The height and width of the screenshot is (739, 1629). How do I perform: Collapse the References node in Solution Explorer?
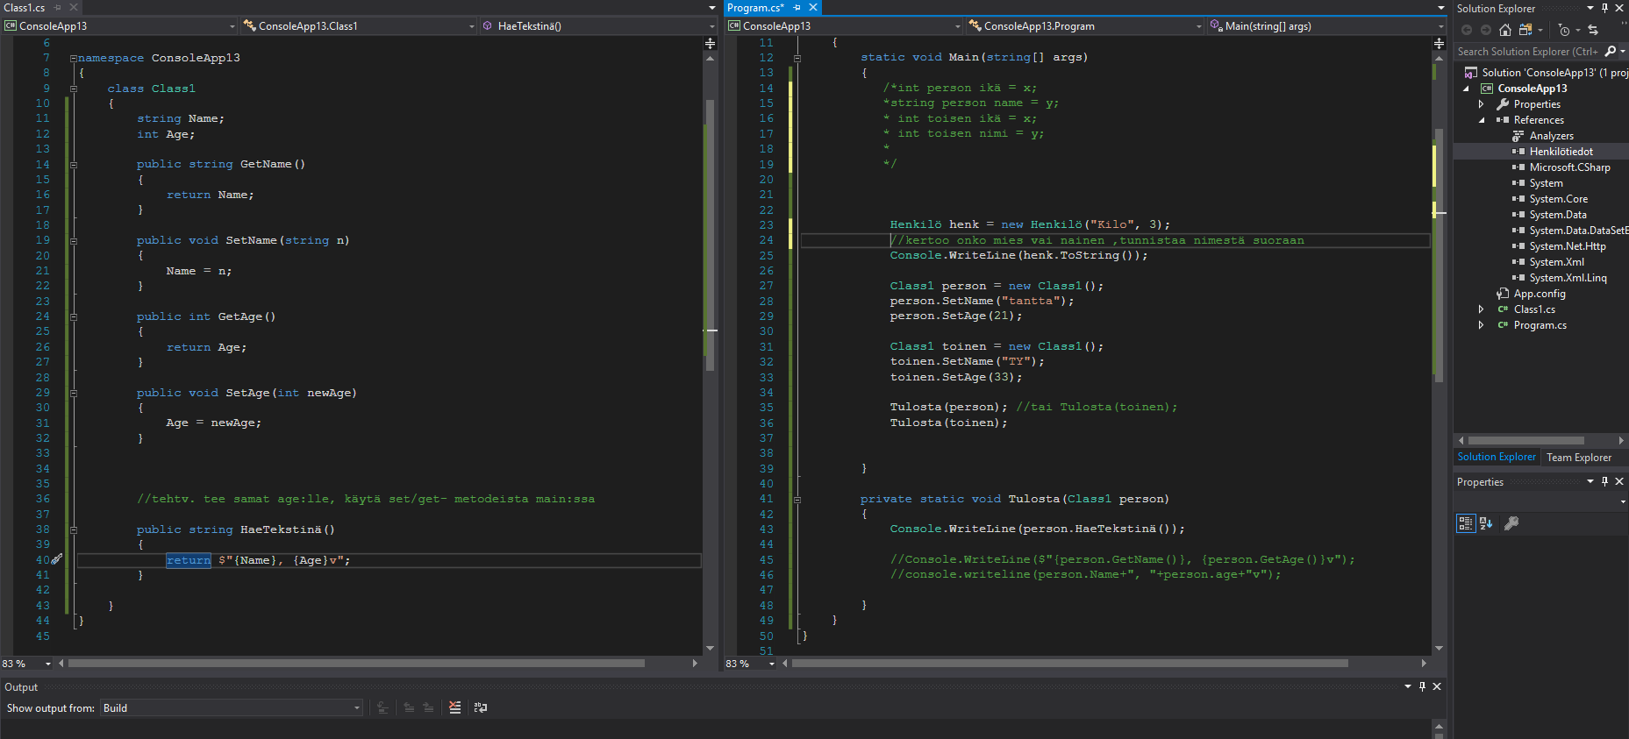point(1482,120)
